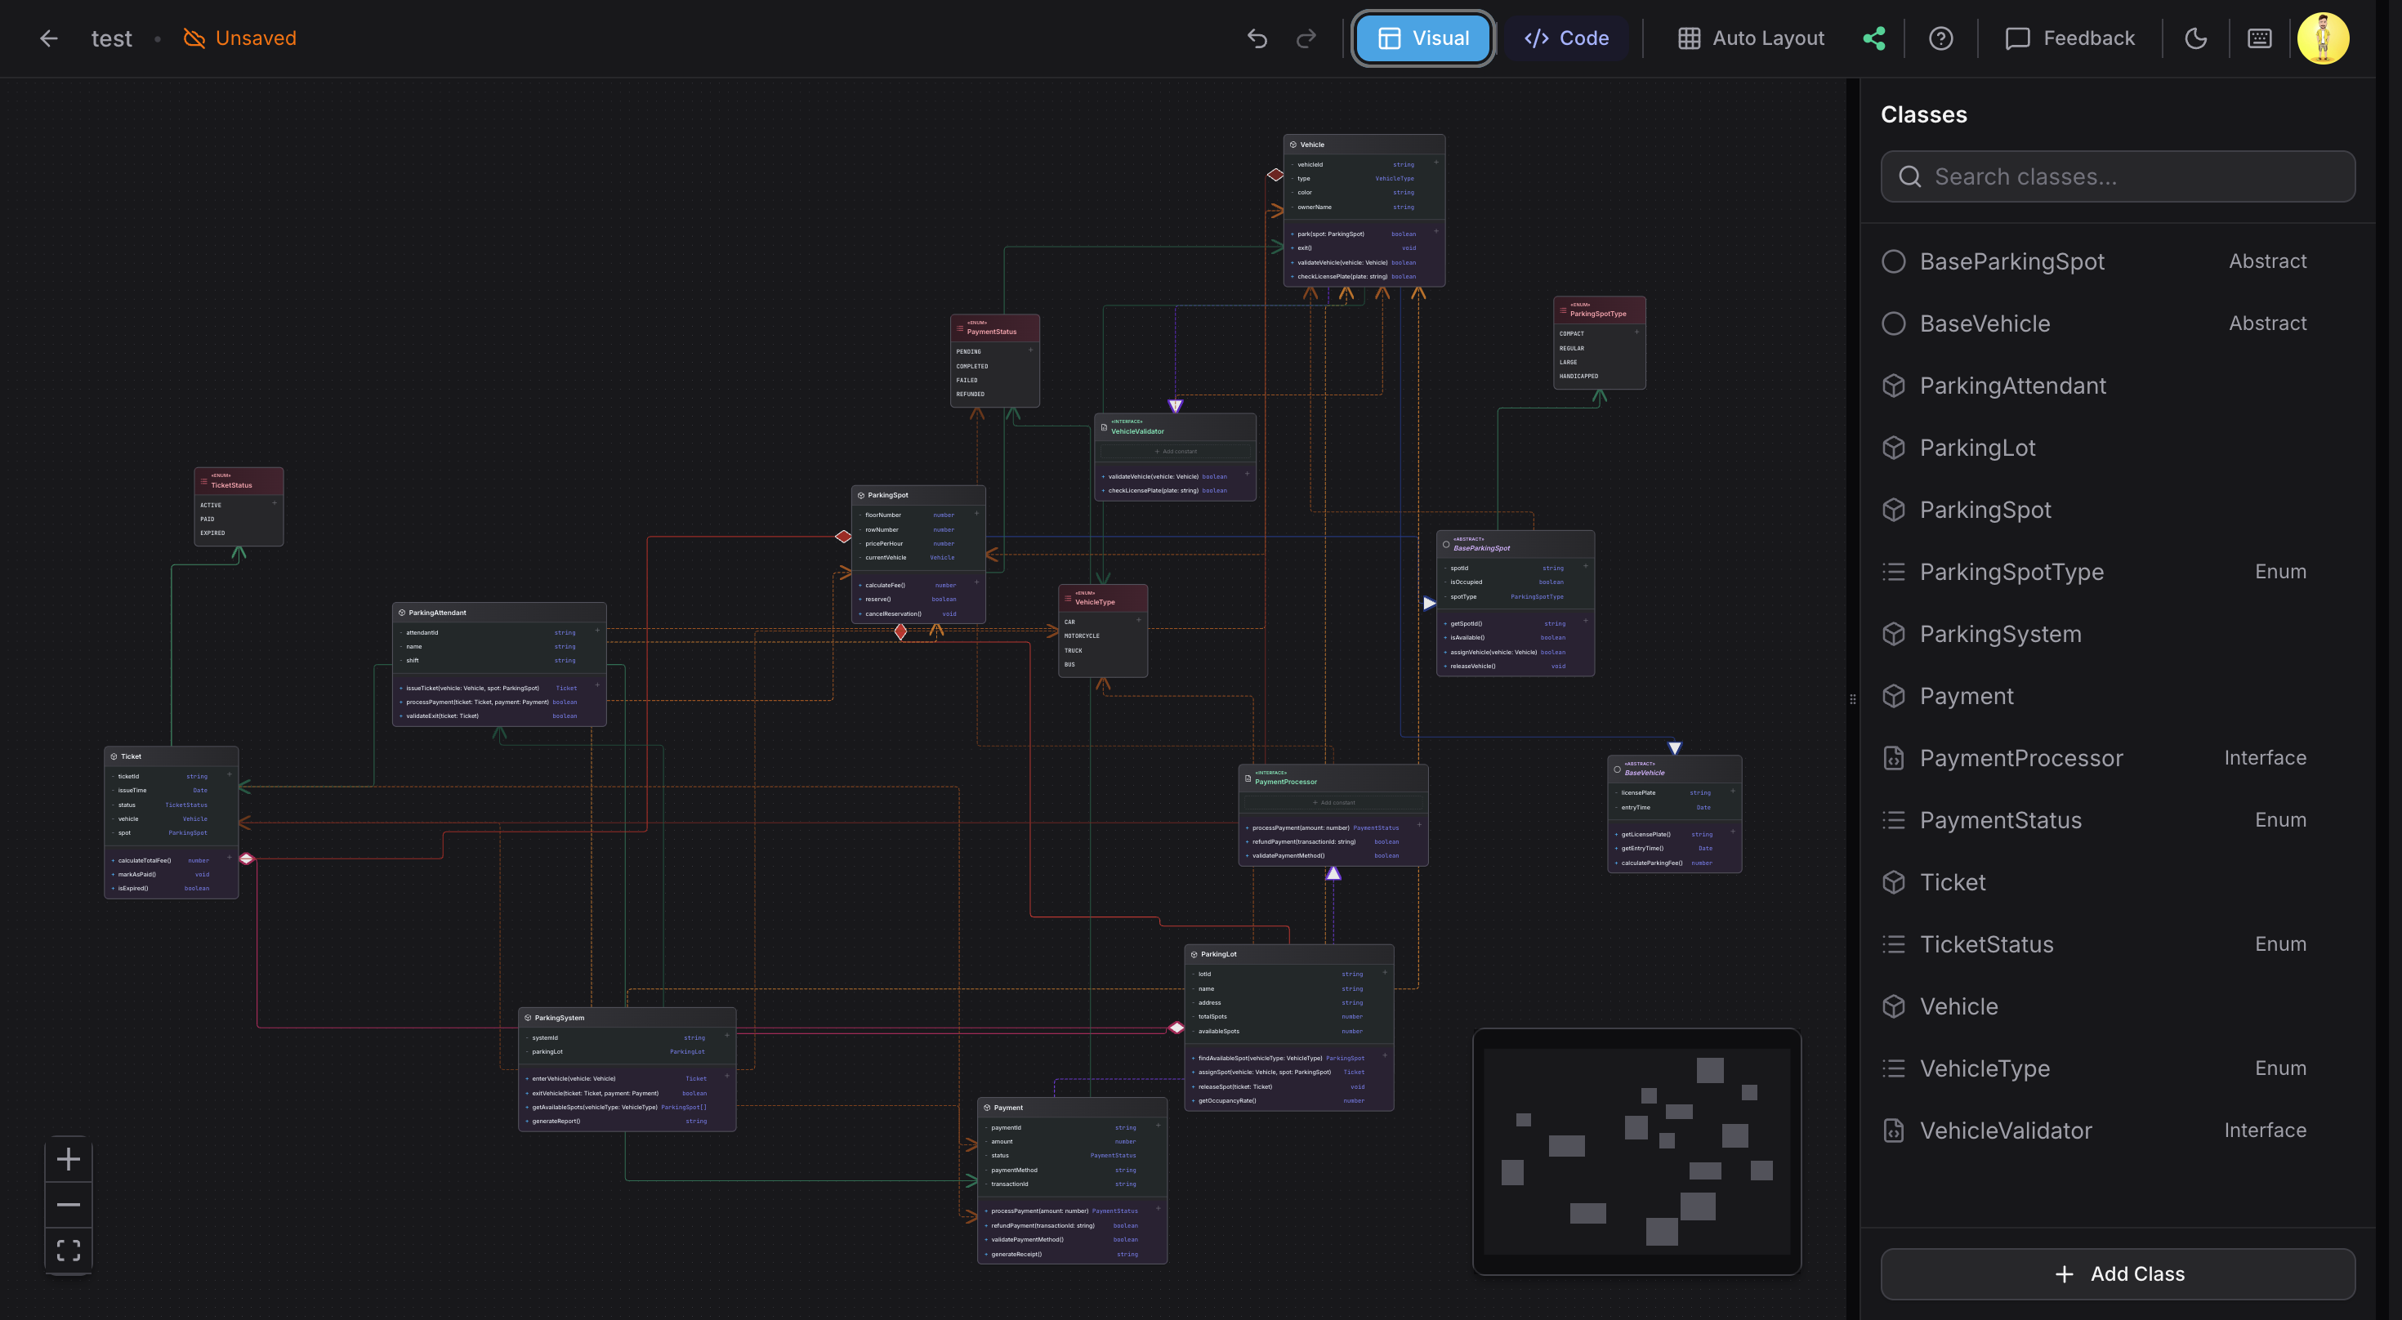Undo the last change
Screen dimensions: 2402x1320
[x=1258, y=38]
